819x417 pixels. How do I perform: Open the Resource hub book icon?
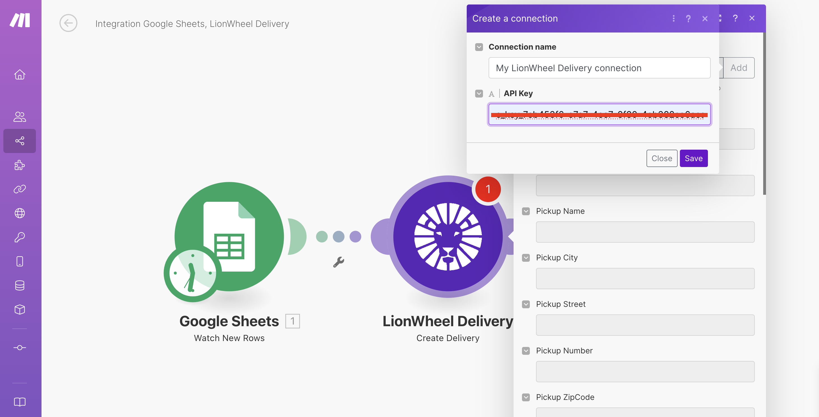pyautogui.click(x=20, y=402)
